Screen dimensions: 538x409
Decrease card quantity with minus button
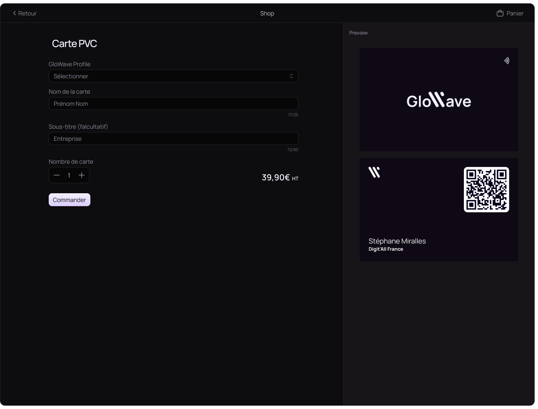click(x=57, y=175)
